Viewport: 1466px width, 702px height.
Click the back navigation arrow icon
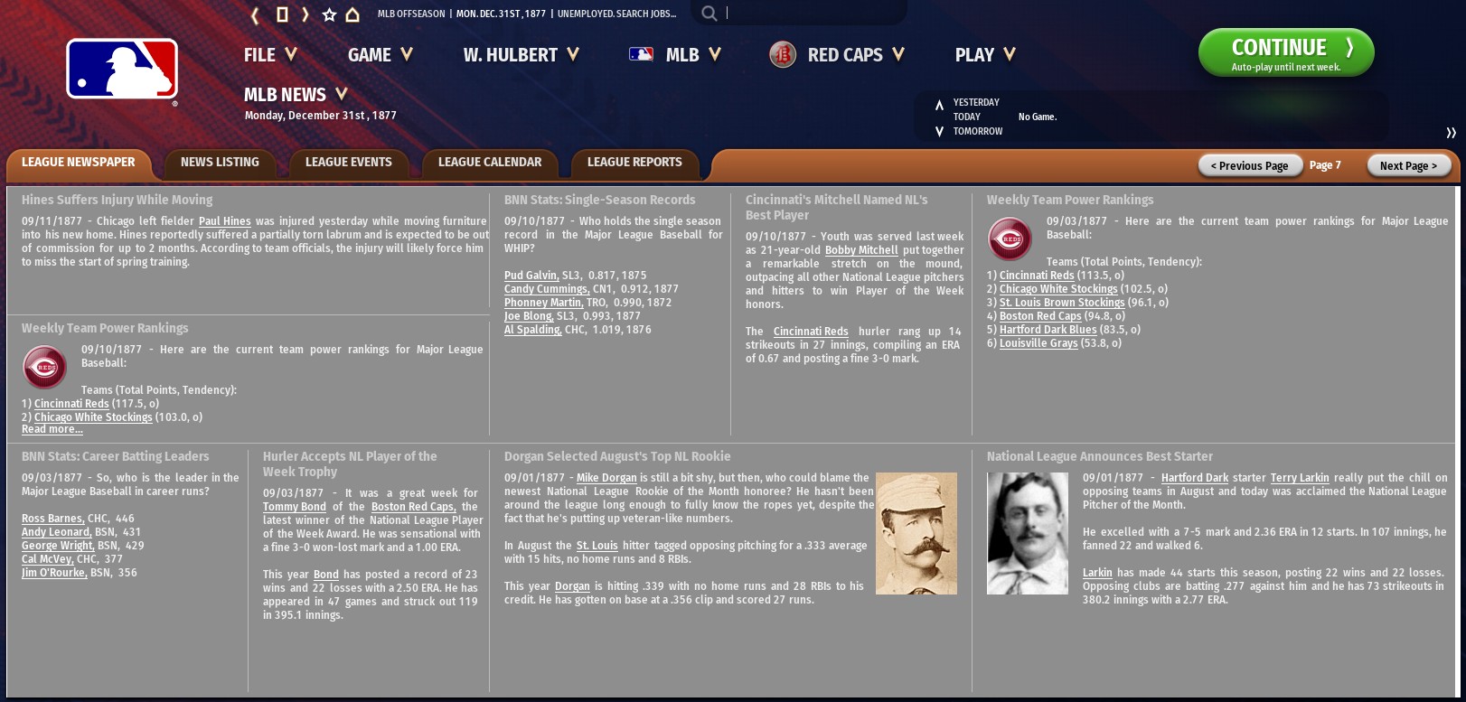255,14
